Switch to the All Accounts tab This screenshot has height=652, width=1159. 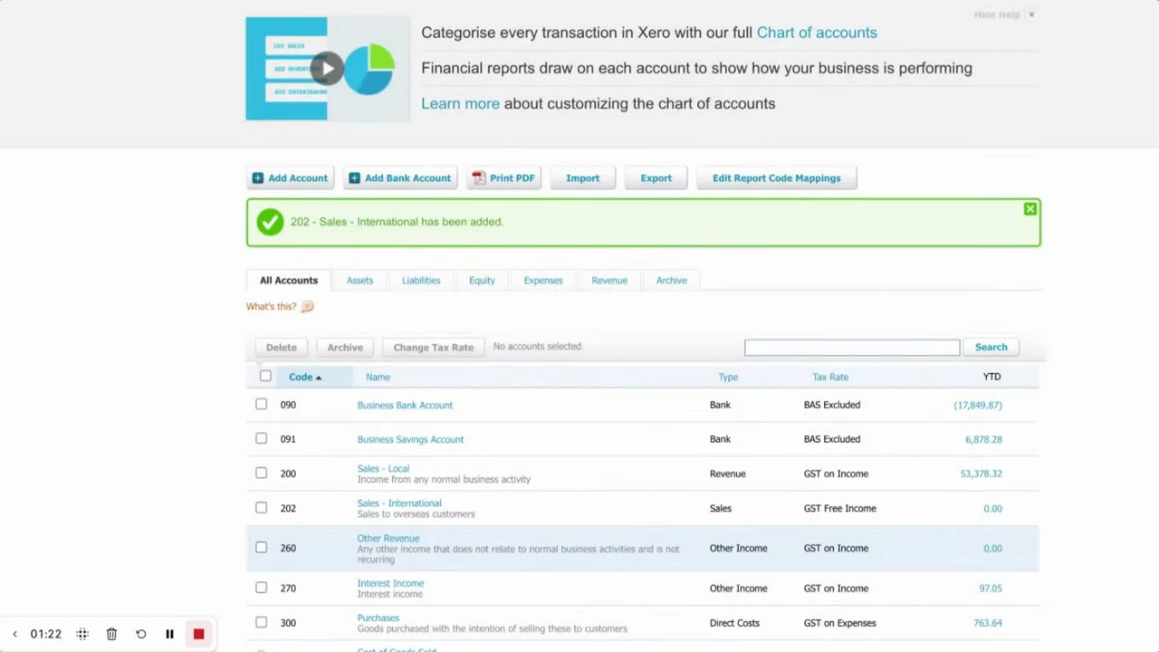click(289, 281)
